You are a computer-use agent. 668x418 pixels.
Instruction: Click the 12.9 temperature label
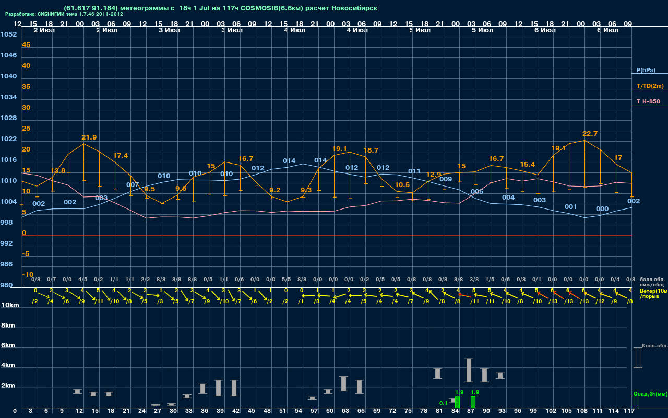tap(434, 175)
